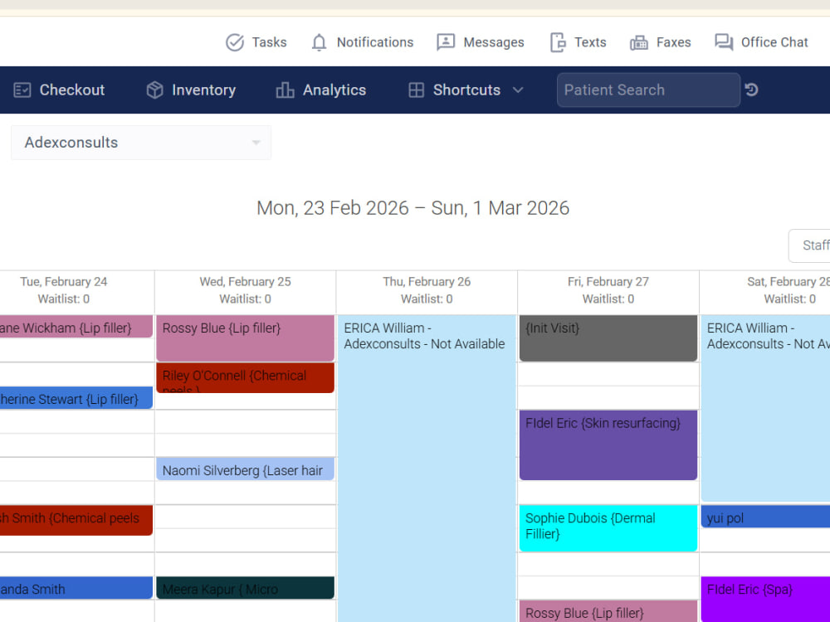Click the Office Chat bubbles icon
The height and width of the screenshot is (622, 830).
coord(724,42)
